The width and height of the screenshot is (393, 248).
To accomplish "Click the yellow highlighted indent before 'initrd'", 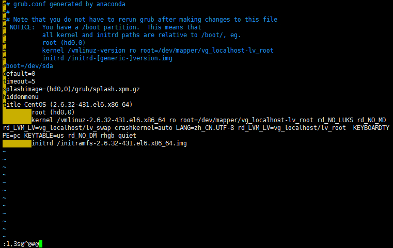I will pos(17,143).
